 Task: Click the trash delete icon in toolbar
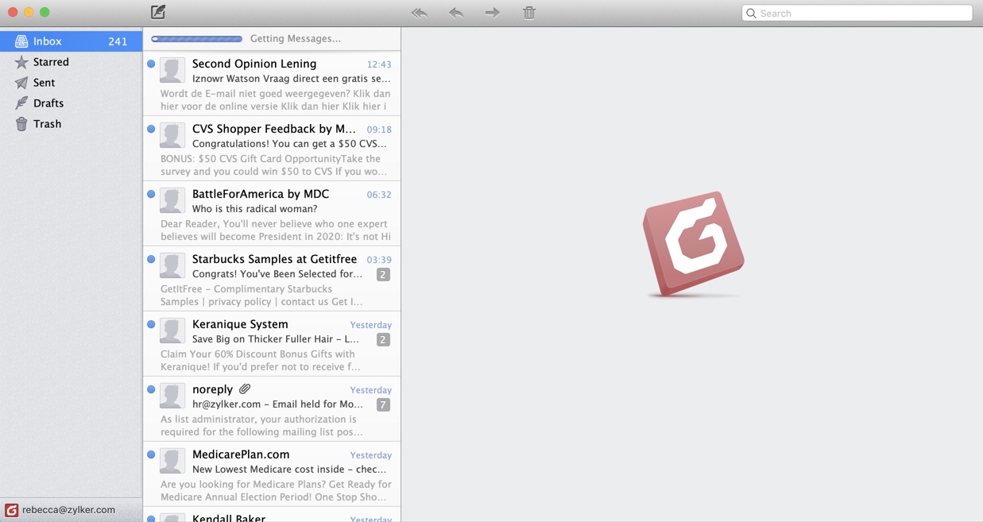(529, 13)
